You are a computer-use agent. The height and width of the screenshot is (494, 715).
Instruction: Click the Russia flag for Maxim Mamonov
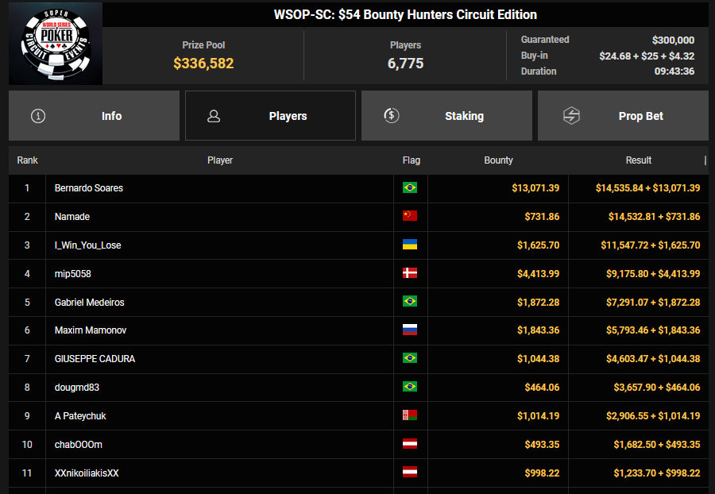tap(410, 330)
